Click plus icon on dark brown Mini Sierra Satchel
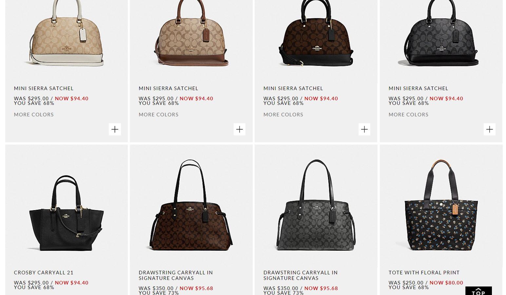This screenshot has width=506, height=295. pyautogui.click(x=364, y=129)
